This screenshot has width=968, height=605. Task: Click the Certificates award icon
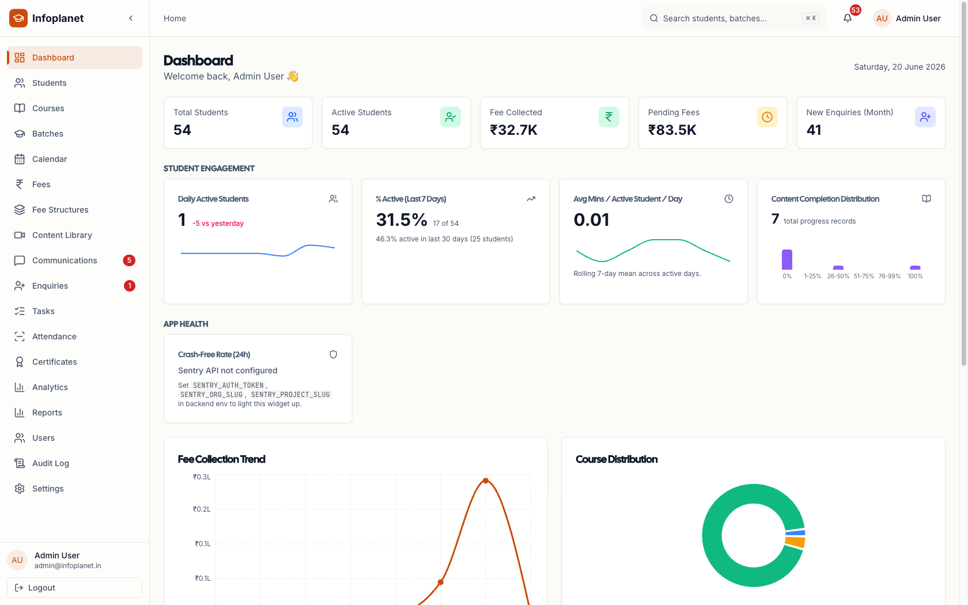(x=20, y=362)
